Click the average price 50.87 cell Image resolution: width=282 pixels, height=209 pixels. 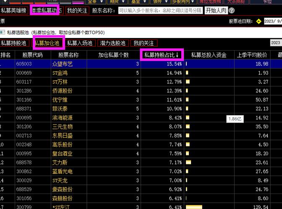click(262, 100)
